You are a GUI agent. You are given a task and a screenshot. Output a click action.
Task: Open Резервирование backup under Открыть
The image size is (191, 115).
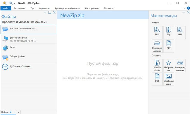point(180,66)
